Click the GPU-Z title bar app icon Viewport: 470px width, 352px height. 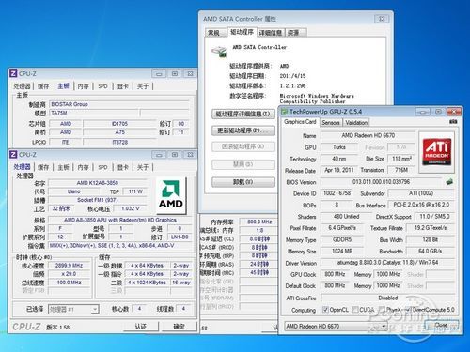(x=284, y=112)
